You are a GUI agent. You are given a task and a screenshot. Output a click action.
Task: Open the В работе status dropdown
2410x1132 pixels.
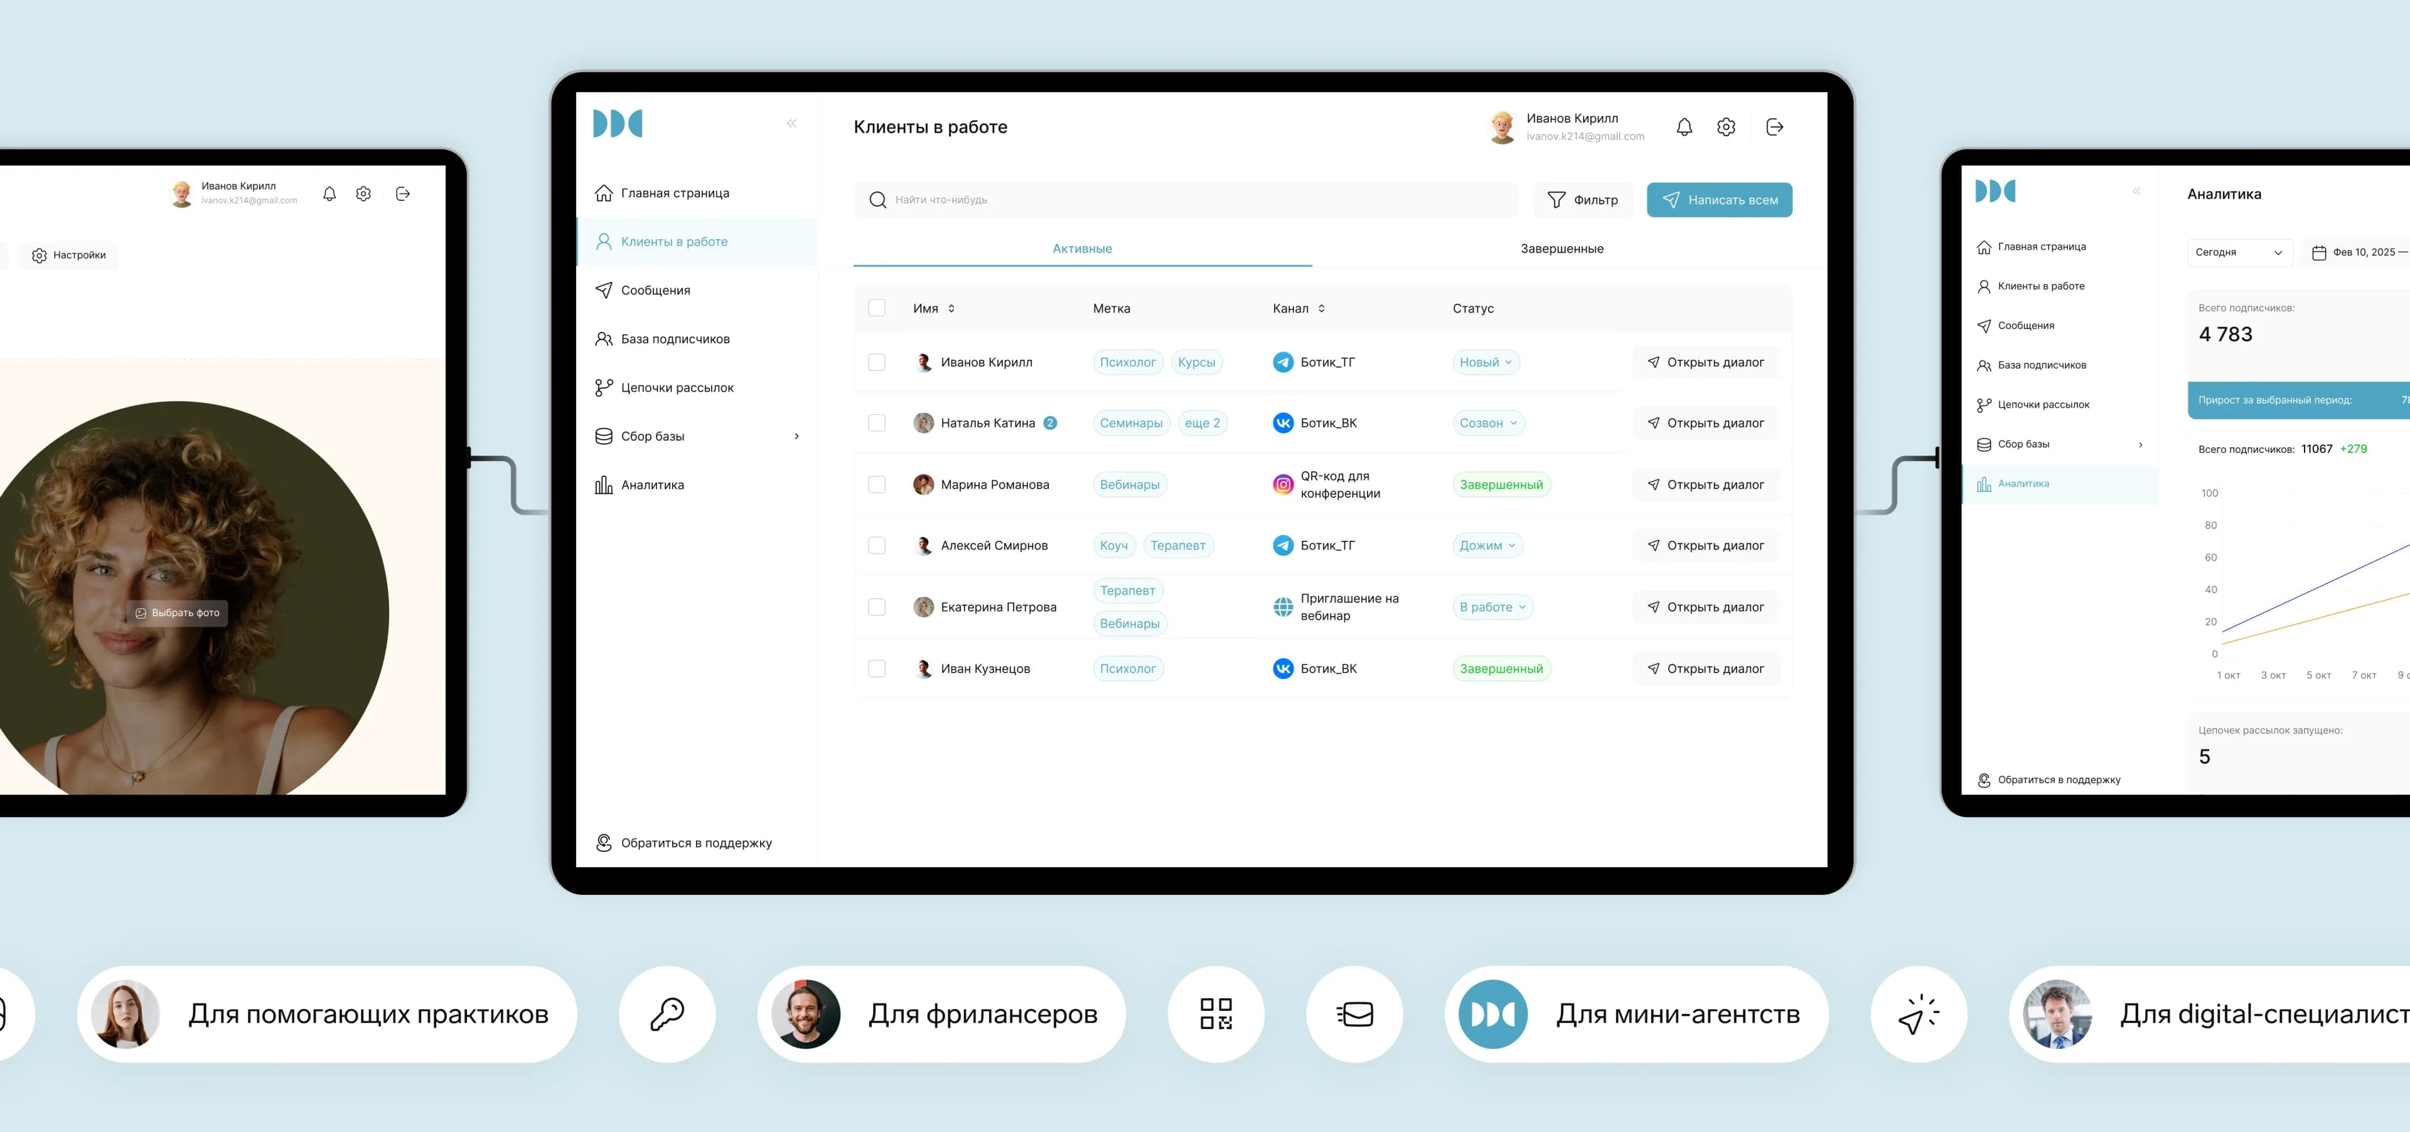[1493, 607]
